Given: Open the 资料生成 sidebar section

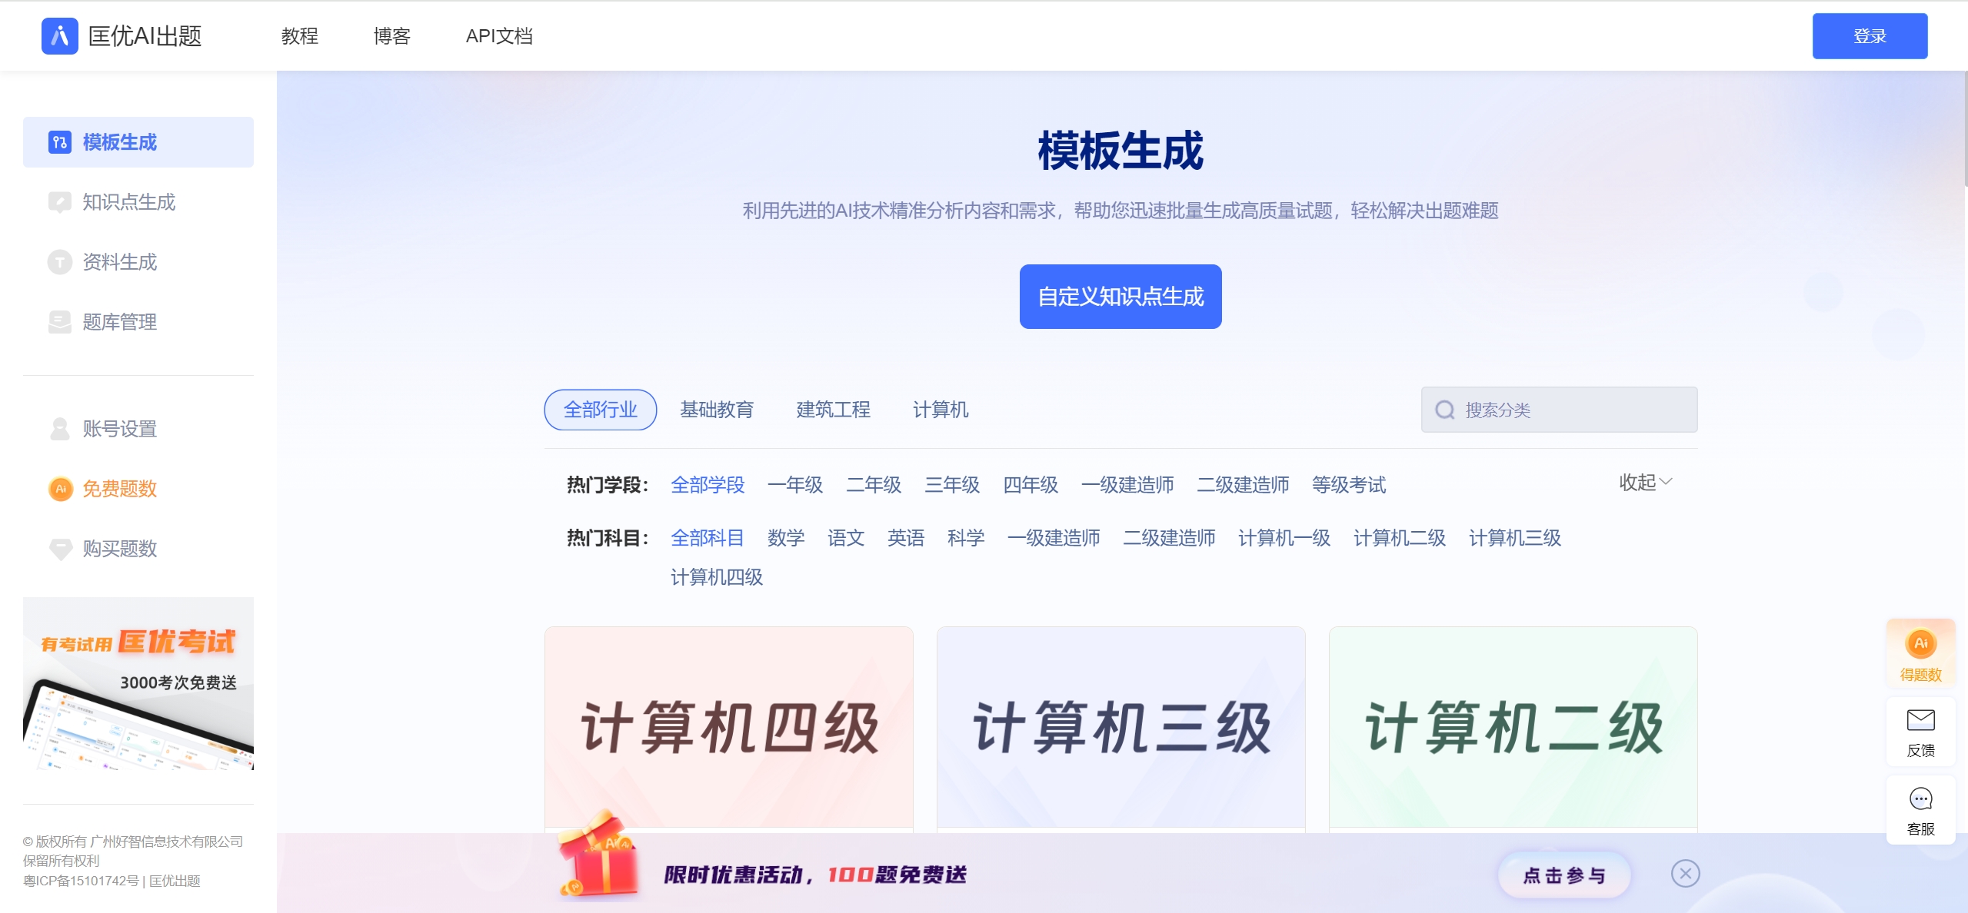Looking at the screenshot, I should [x=119, y=262].
